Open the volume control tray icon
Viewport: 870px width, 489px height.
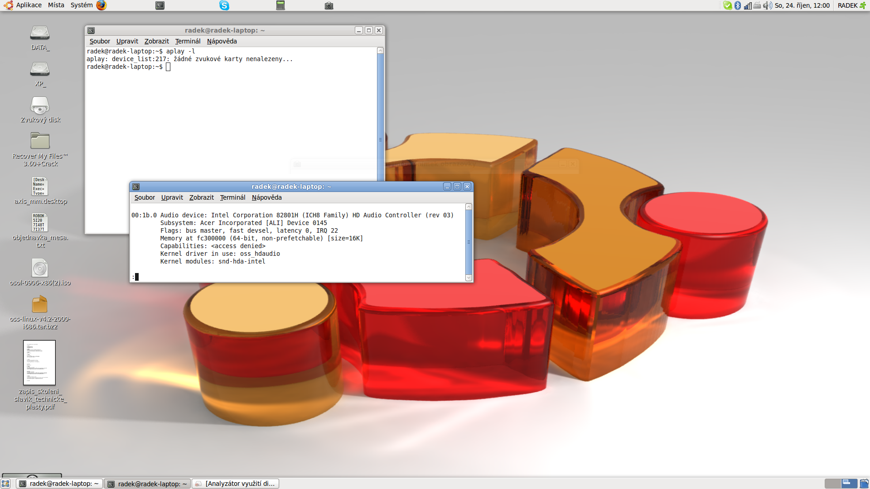(767, 5)
